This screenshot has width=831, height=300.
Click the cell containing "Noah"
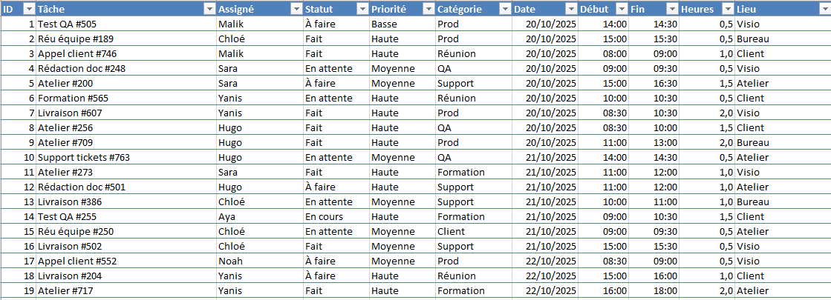point(229,261)
